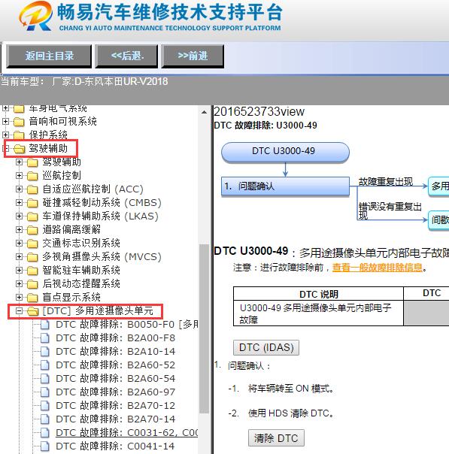449x454 pixels.
Task: Click the 音响和可视系统 folder icon
Action: [19, 122]
